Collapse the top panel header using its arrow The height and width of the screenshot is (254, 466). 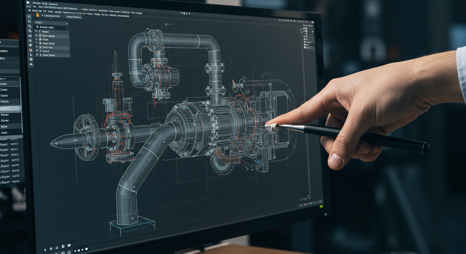67,23
